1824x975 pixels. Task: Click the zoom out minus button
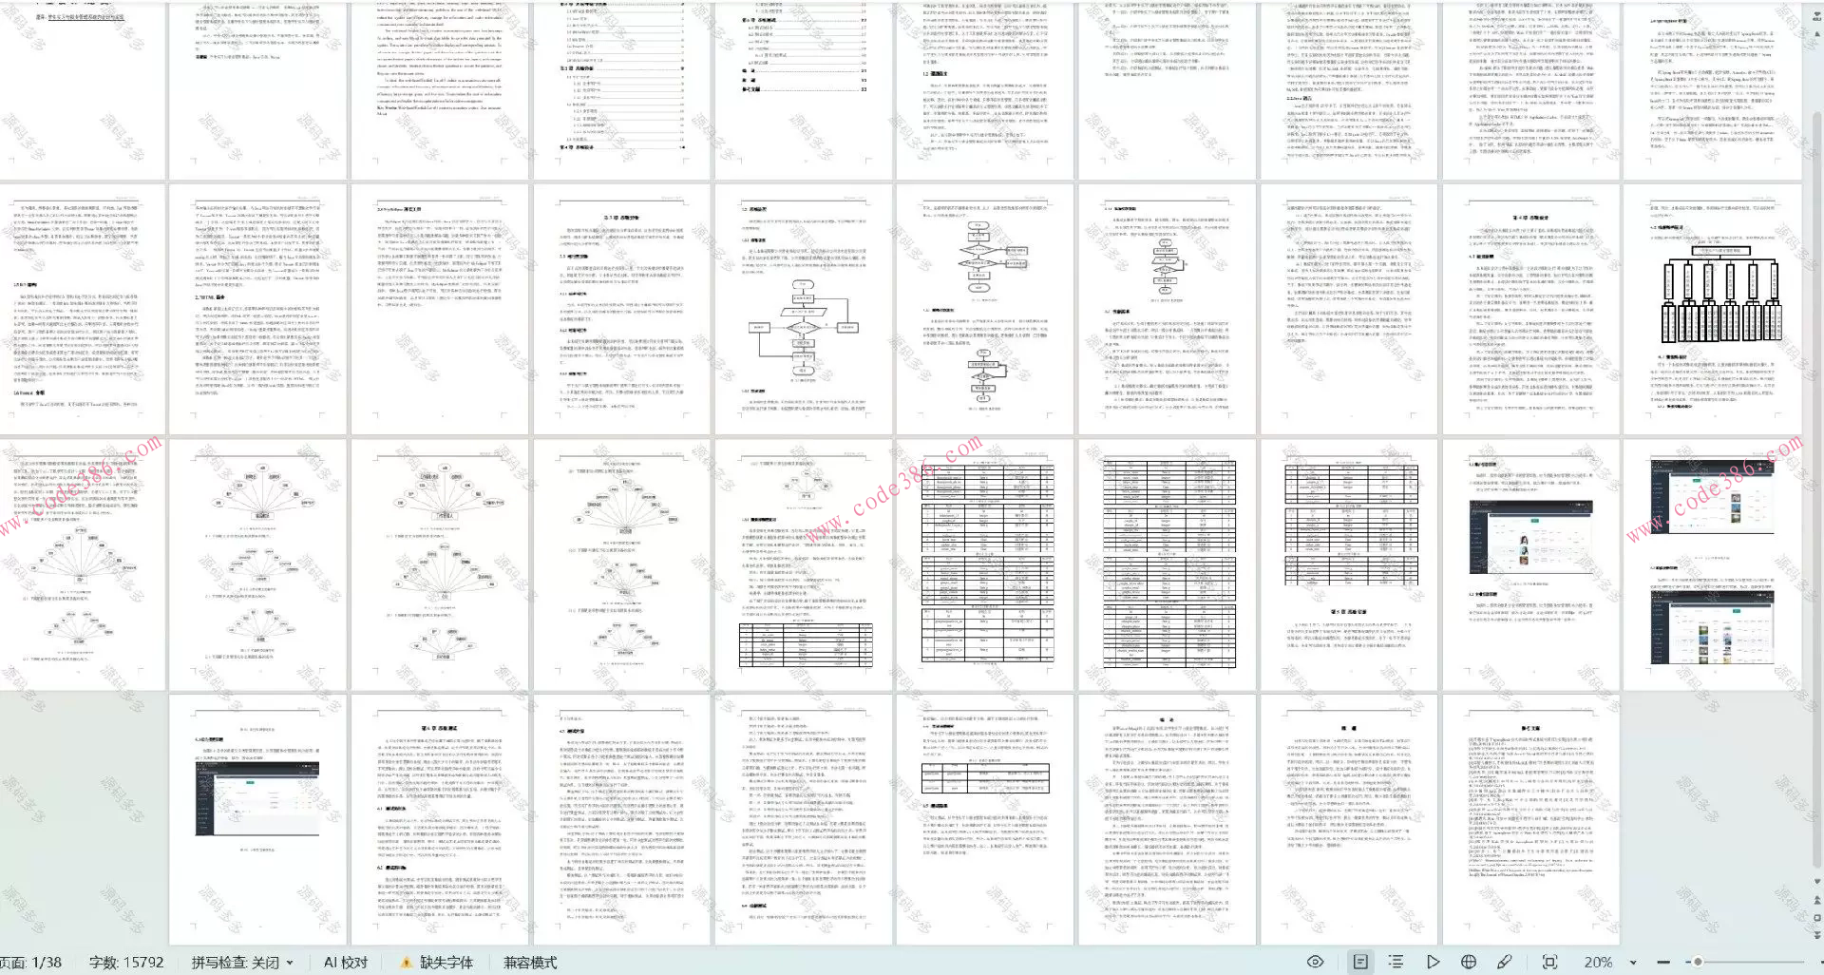(x=1663, y=963)
